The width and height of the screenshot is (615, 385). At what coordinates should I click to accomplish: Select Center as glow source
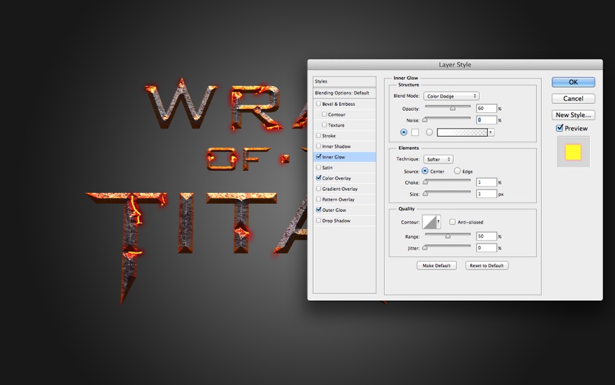click(425, 171)
